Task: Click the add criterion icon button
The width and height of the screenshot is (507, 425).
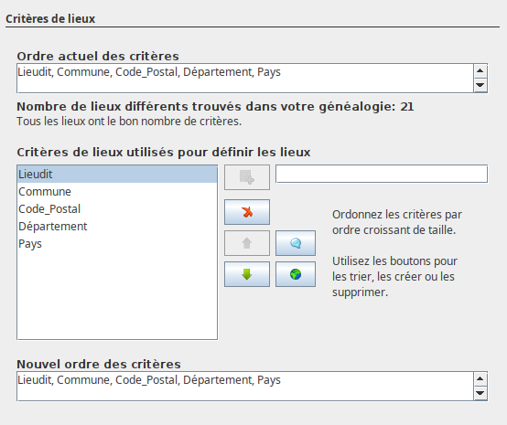Action: tap(247, 177)
